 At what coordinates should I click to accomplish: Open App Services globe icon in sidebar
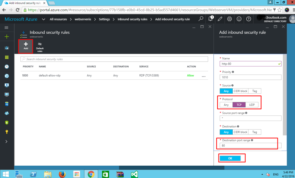point(7,76)
